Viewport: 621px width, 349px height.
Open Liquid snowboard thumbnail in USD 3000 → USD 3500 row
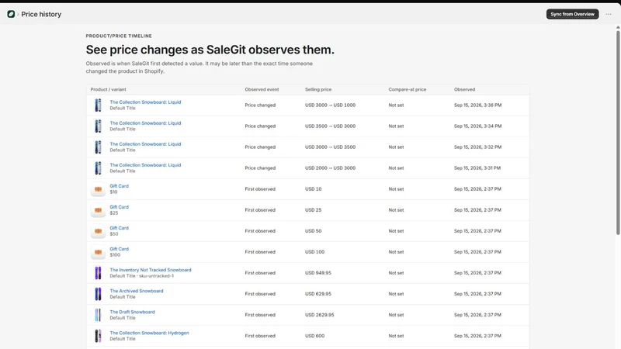point(98,147)
